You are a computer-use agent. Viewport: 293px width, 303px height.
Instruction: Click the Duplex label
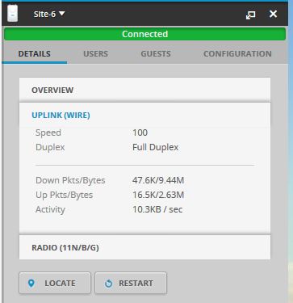click(50, 147)
